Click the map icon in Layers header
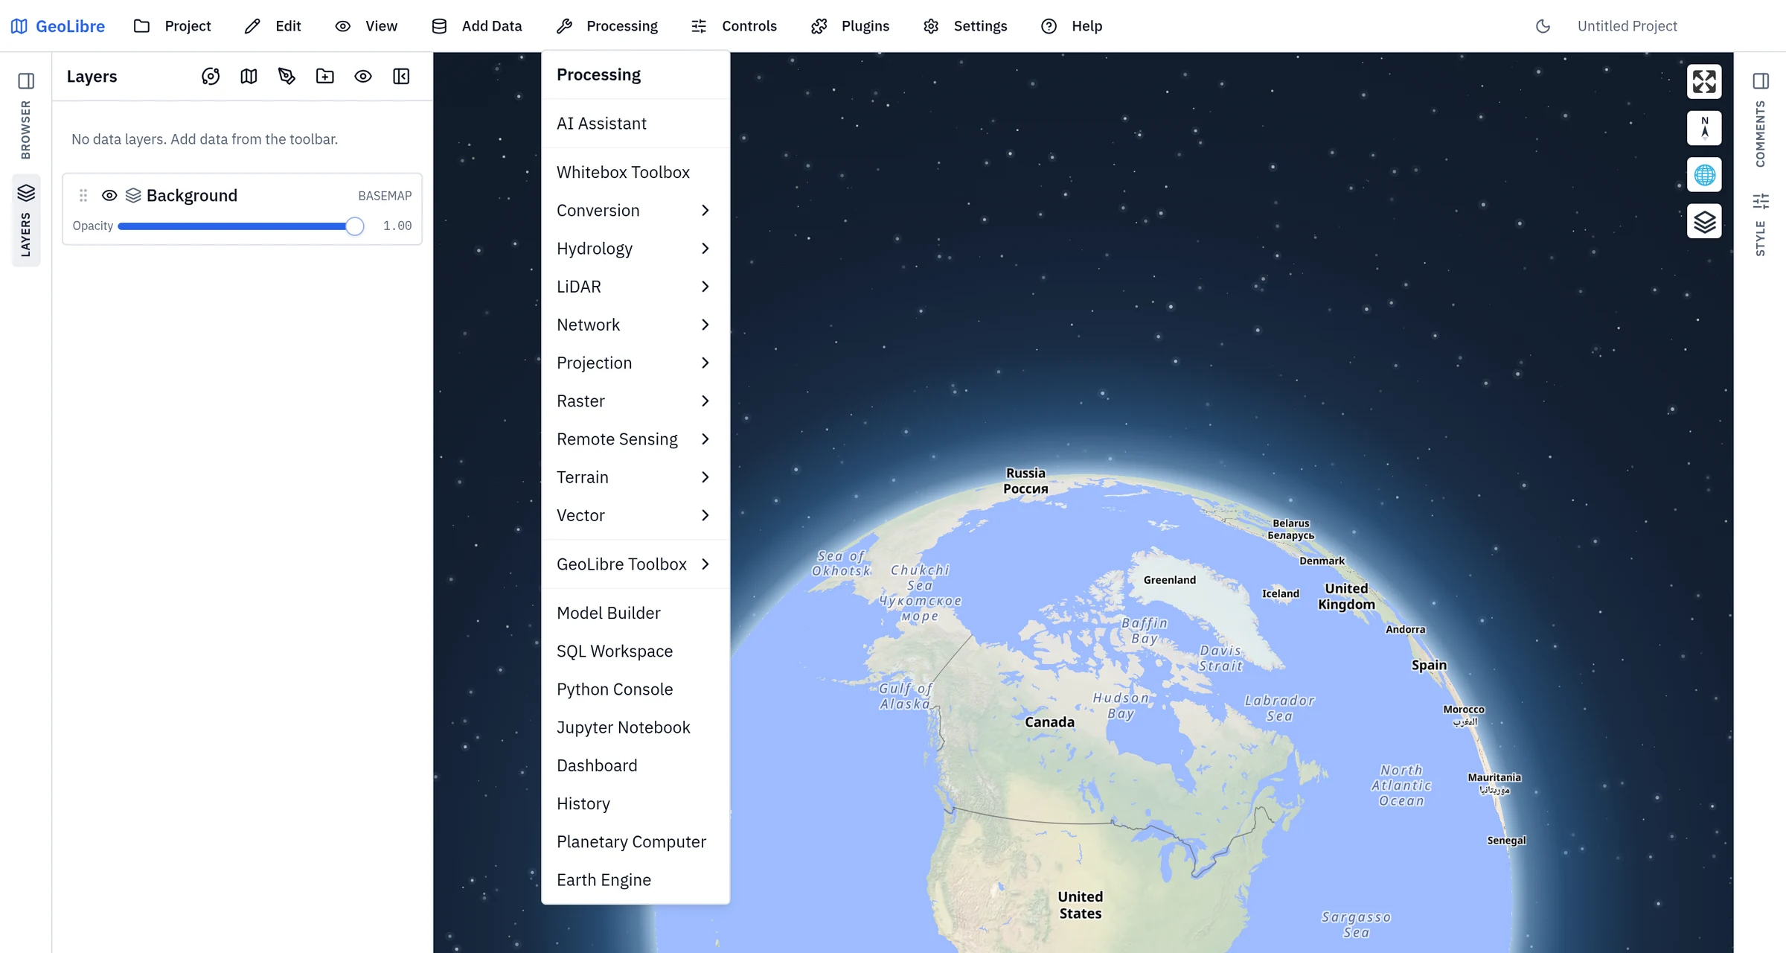The height and width of the screenshot is (953, 1786). (249, 76)
